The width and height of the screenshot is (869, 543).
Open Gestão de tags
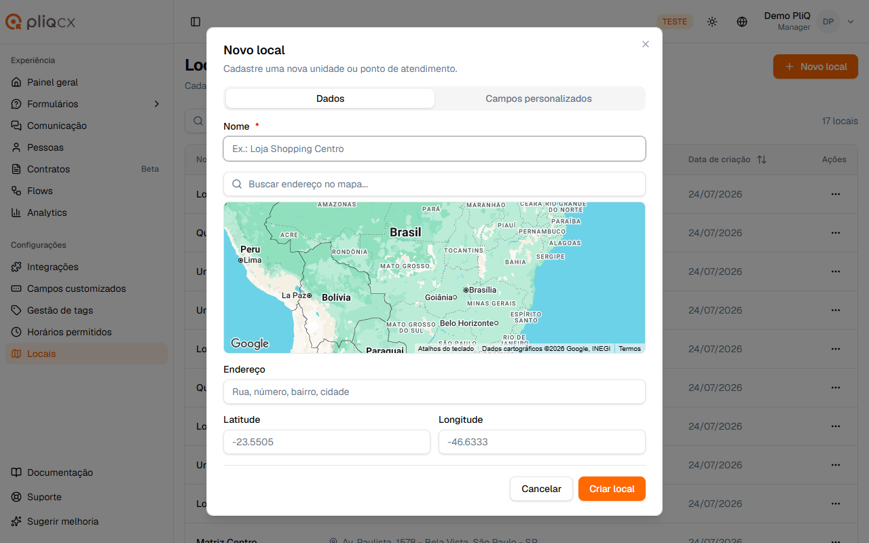[86, 310]
